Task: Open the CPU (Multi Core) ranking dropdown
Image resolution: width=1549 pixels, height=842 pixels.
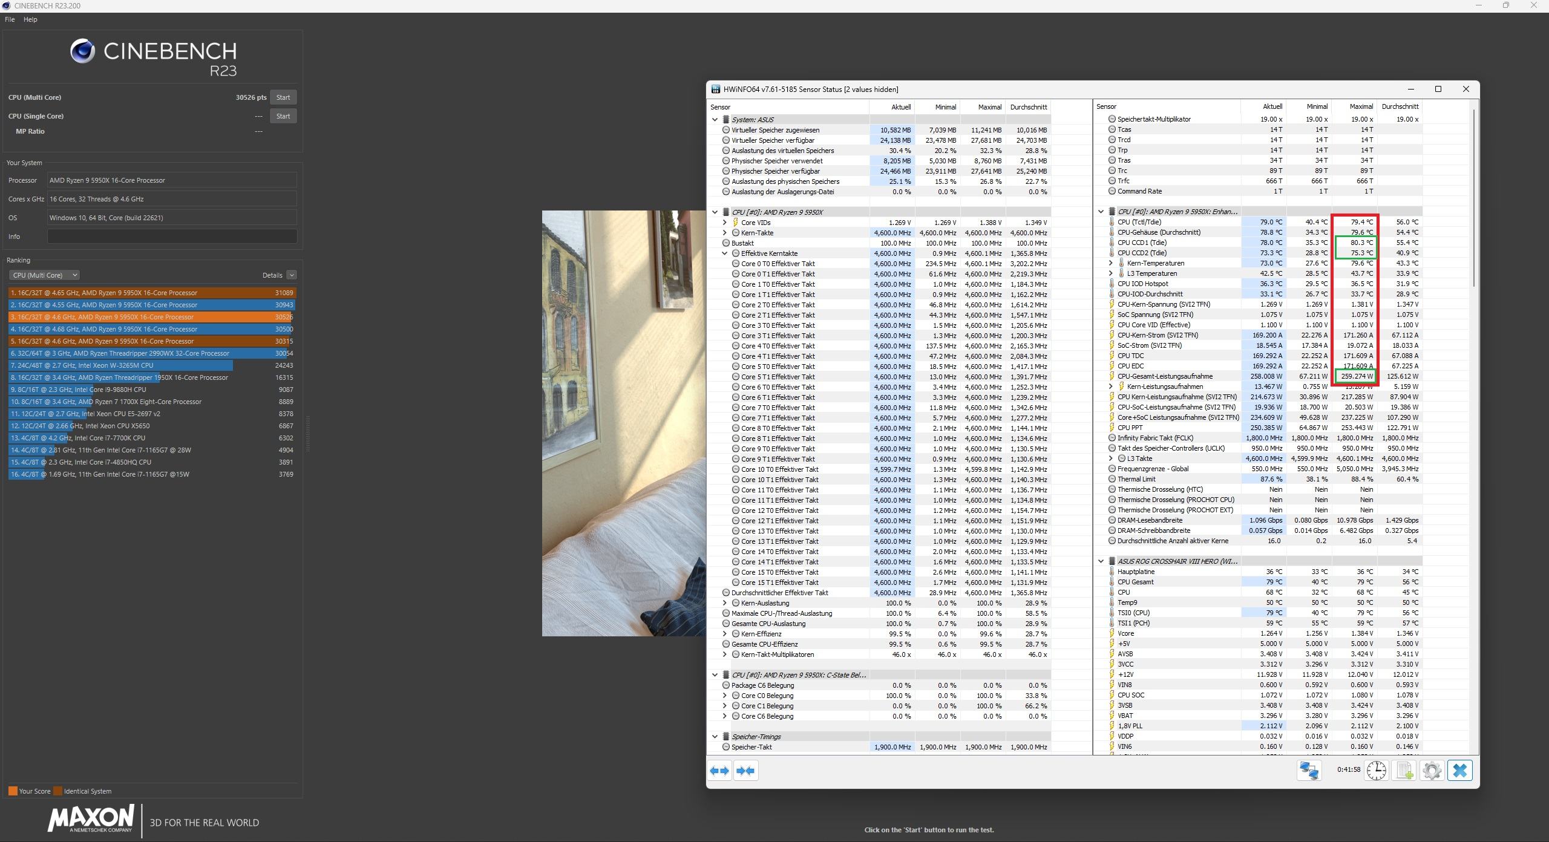Action: pos(44,275)
